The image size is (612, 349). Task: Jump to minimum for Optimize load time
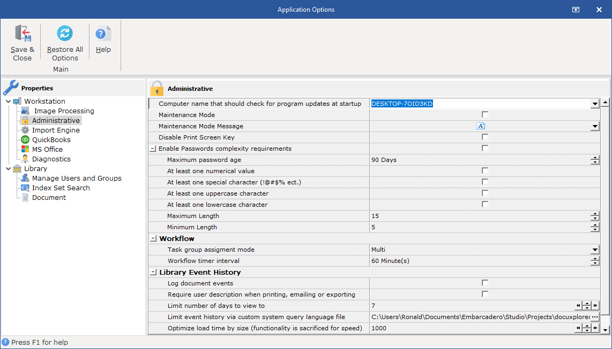tap(578, 328)
